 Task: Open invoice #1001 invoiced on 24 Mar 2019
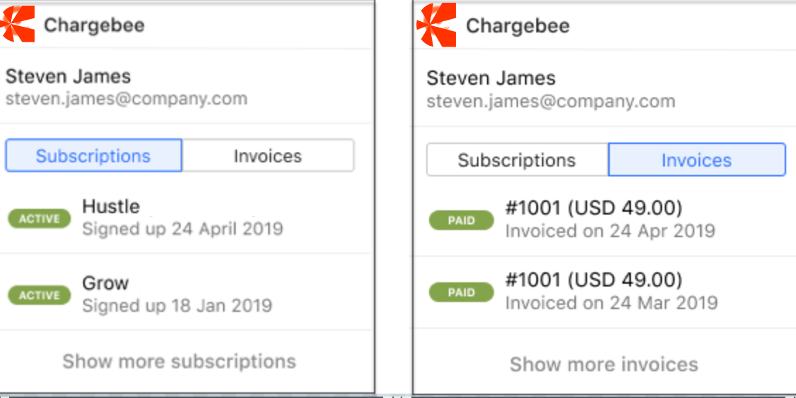[593, 280]
